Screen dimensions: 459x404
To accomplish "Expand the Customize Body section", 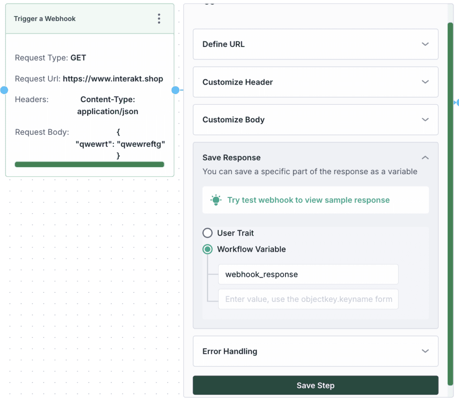I will (425, 120).
